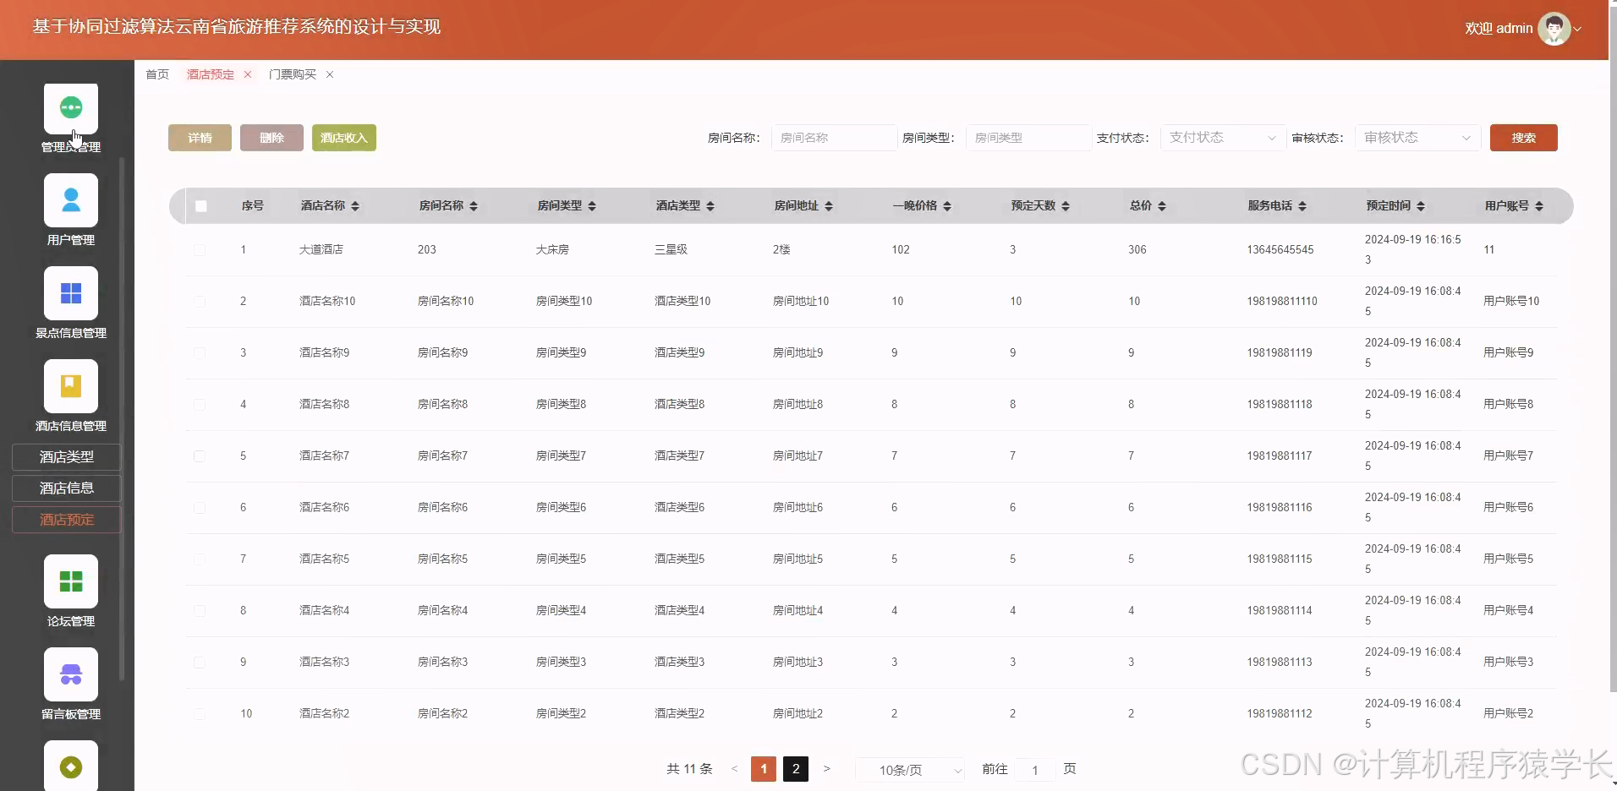Sort by 一晚价格 column arrows
This screenshot has height=791, width=1617.
pos(947,206)
